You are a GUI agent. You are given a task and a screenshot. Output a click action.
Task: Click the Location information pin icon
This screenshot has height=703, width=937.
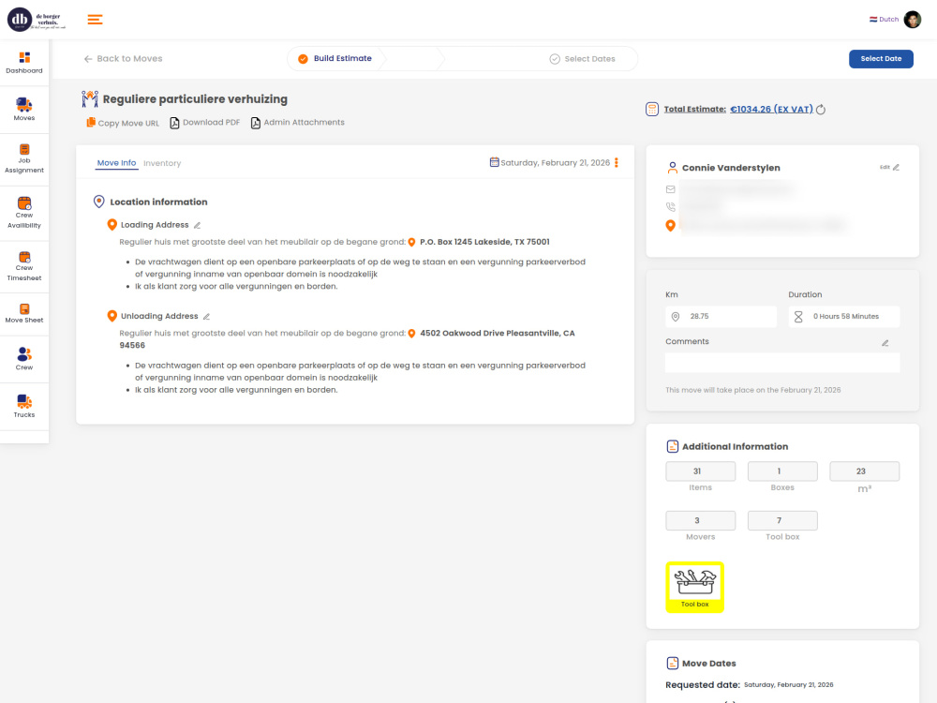tap(99, 202)
